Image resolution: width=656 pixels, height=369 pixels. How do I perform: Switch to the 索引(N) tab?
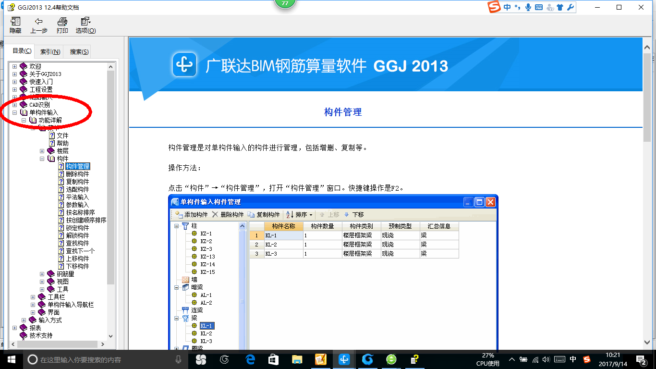50,52
